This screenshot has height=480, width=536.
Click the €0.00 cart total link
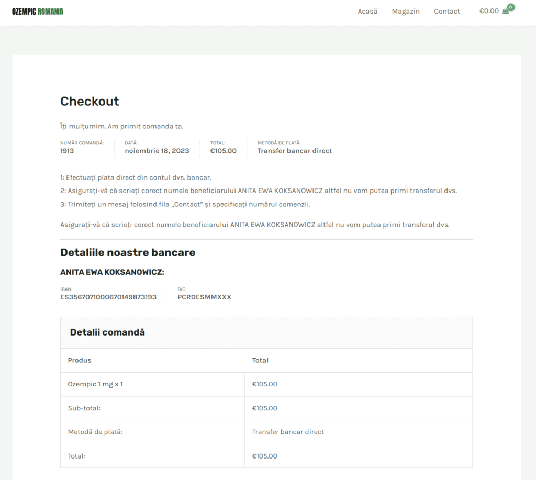[489, 11]
